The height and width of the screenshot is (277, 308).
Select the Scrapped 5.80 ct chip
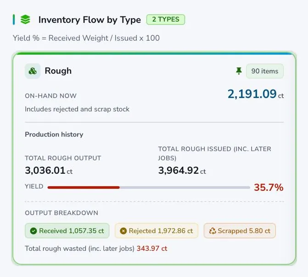(x=240, y=231)
